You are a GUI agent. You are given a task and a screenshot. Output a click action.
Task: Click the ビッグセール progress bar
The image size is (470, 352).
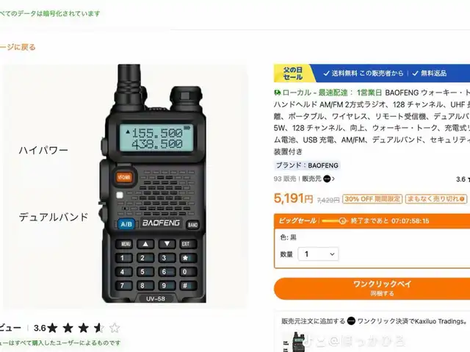pos(331,221)
